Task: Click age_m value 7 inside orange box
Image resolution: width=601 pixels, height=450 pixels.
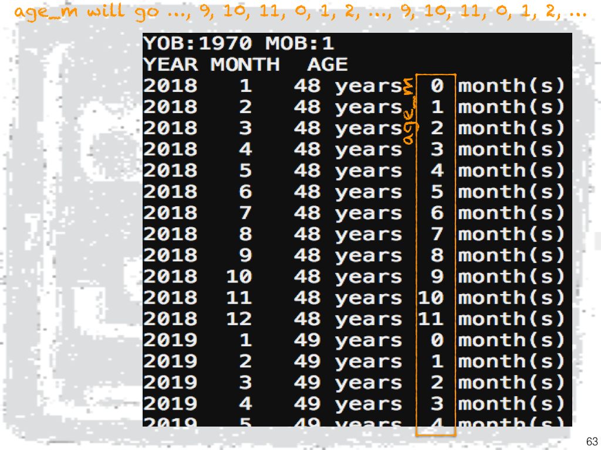Action: [437, 234]
